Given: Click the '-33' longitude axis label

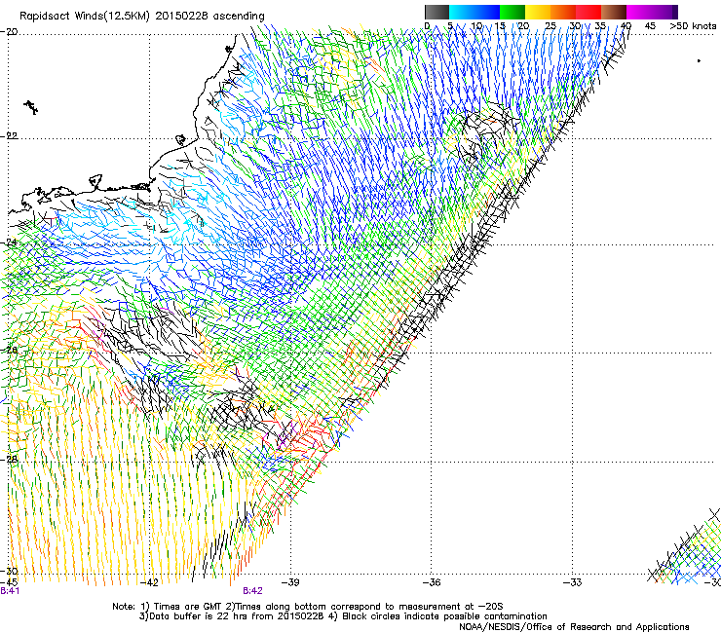Looking at the screenshot, I should pos(572,582).
